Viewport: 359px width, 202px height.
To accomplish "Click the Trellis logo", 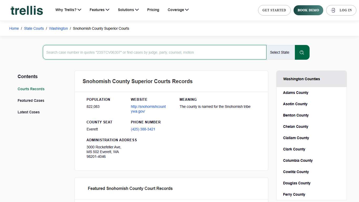I will (x=26, y=10).
